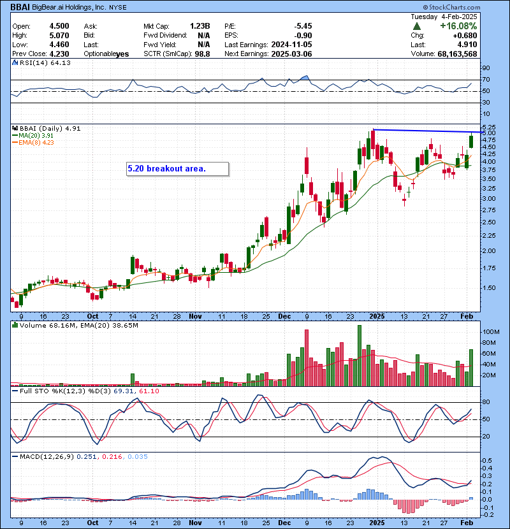Click the BBAI (Daily) 4.91 chart label

point(50,128)
